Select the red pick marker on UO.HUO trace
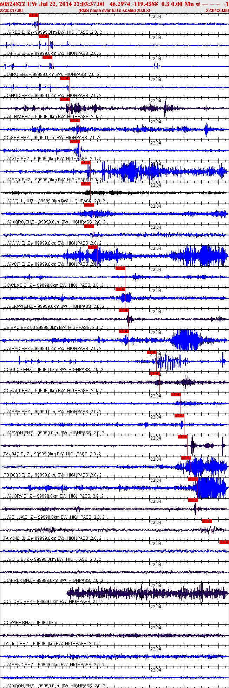This screenshot has height=688, width=229. (x=65, y=78)
